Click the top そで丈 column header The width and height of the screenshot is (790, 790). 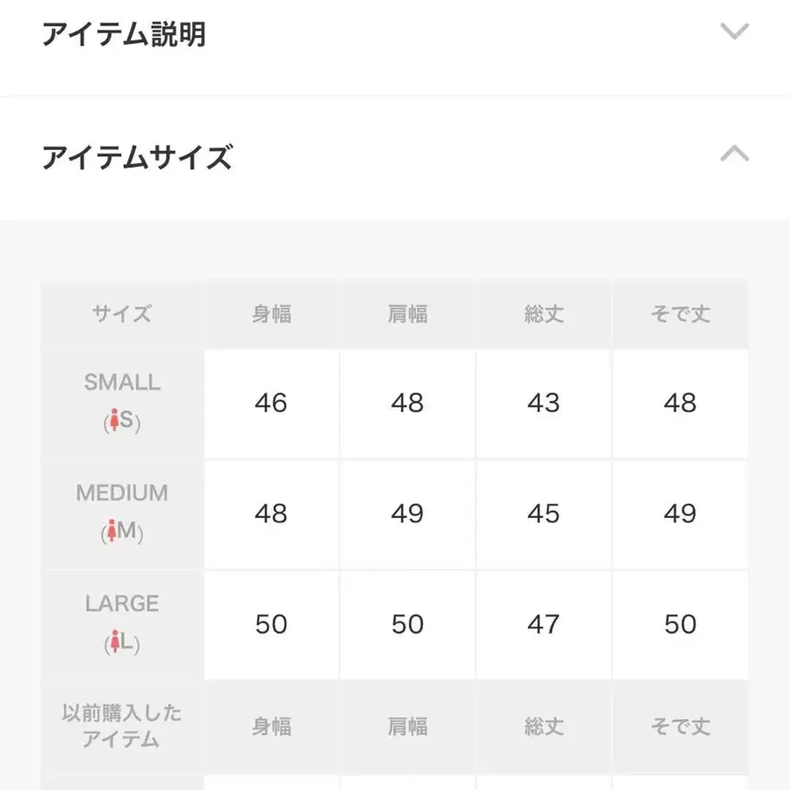point(680,314)
